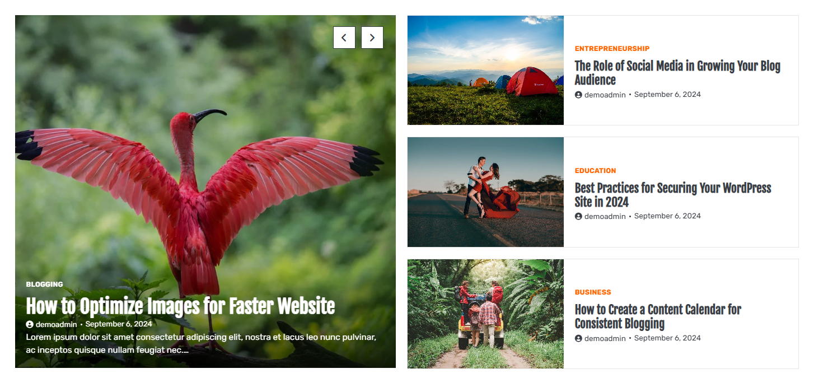Screen dimensions: 814x378
Task: Open the ENTREPRENEURSHIP category
Action: point(612,49)
